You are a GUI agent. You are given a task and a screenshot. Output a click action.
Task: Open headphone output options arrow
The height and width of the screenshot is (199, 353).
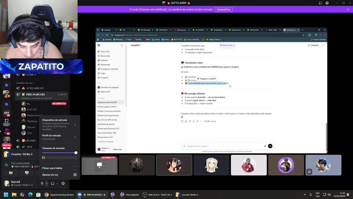(57, 183)
